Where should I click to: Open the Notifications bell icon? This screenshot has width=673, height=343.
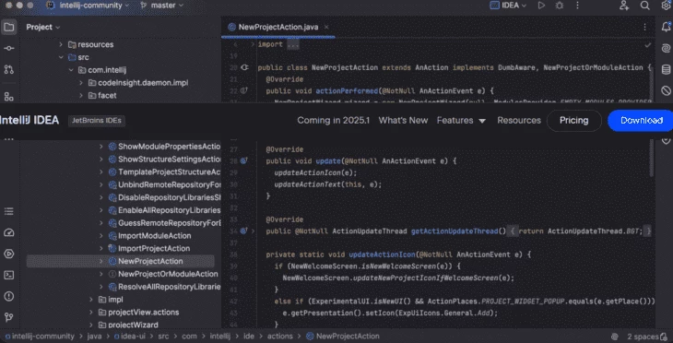666,27
